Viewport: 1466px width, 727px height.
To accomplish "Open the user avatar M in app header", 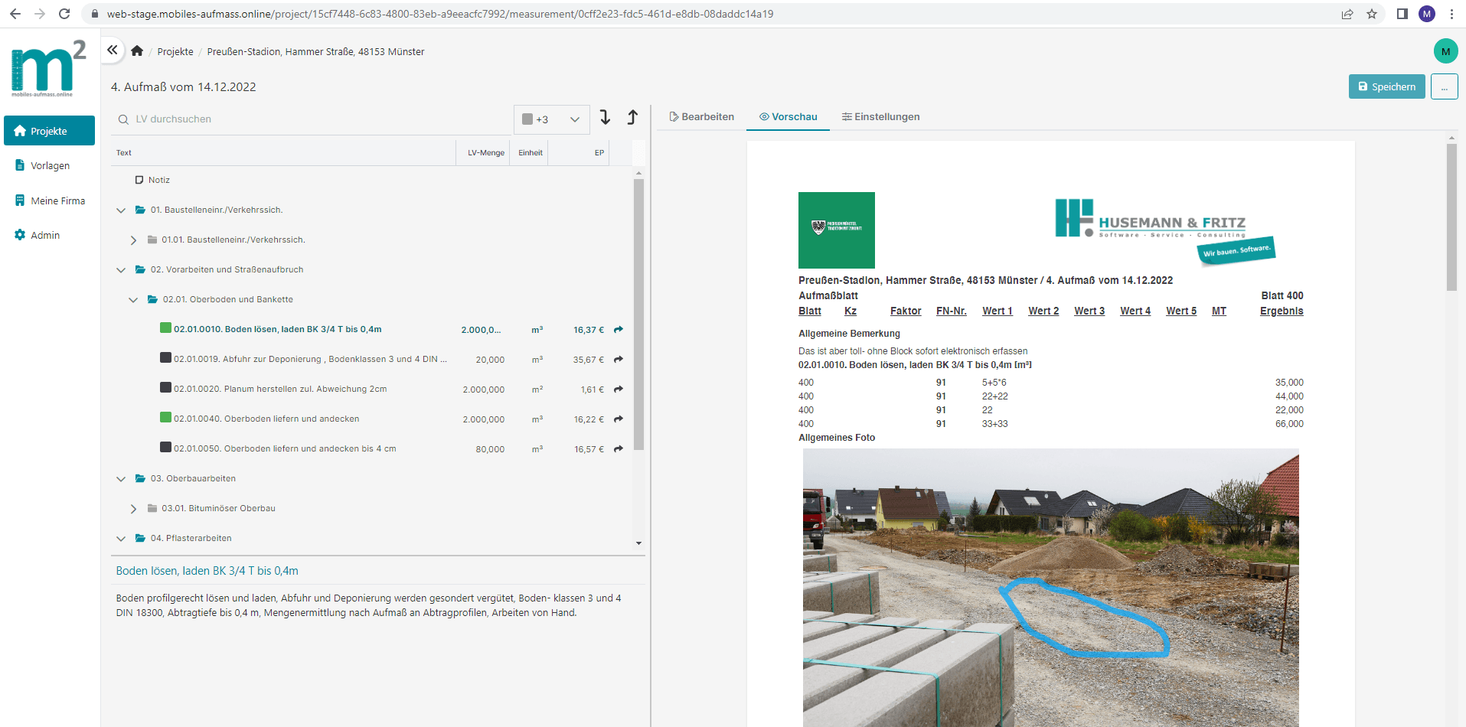I will pyautogui.click(x=1445, y=51).
